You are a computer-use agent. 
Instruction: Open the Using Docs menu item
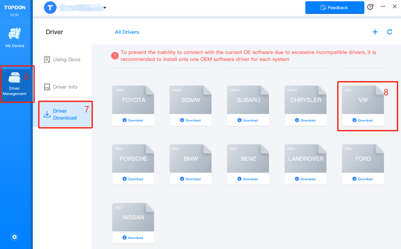click(x=62, y=60)
